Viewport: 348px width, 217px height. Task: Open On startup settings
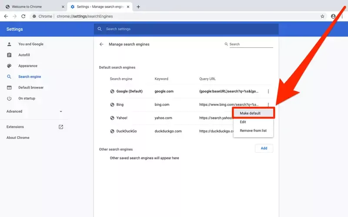27,99
